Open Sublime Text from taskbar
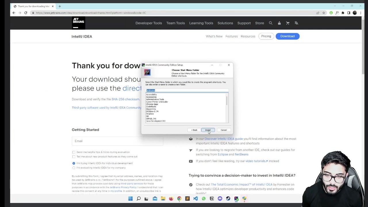This screenshot has width=368, height=207. (187, 198)
